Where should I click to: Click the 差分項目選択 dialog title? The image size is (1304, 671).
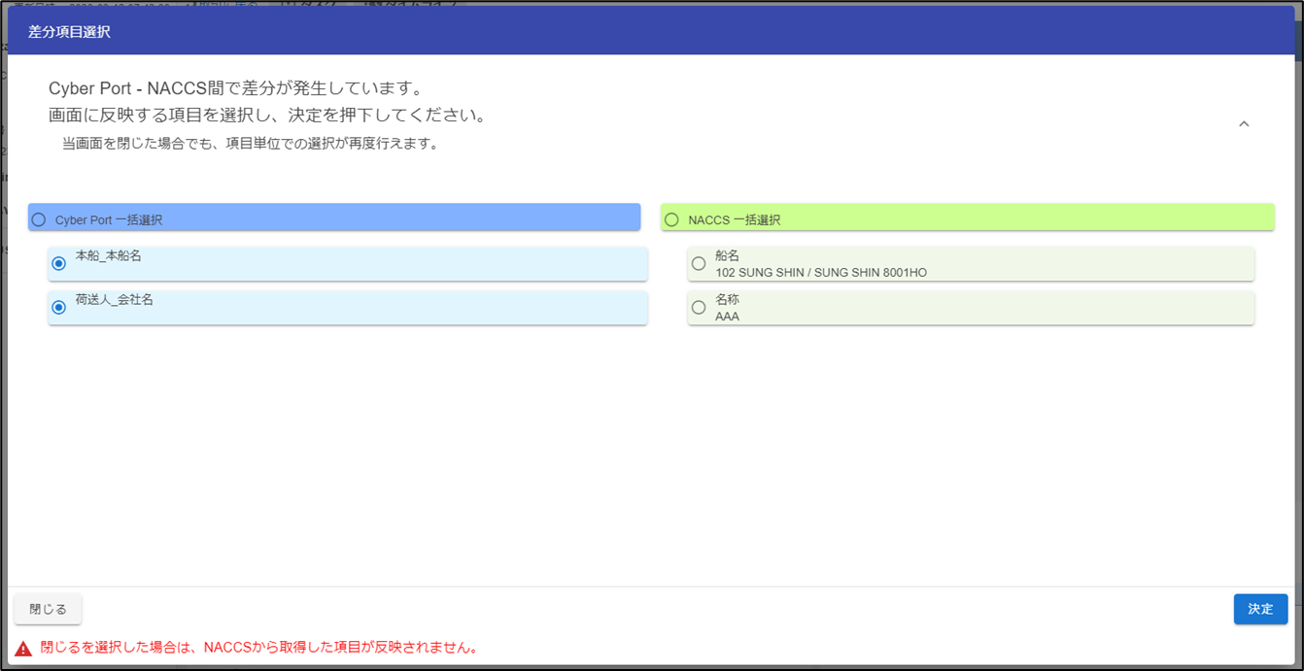click(x=69, y=32)
